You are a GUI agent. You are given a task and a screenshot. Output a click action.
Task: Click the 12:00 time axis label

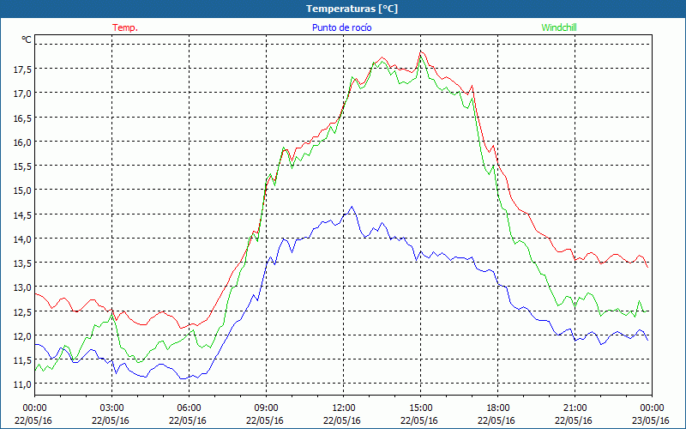point(344,408)
